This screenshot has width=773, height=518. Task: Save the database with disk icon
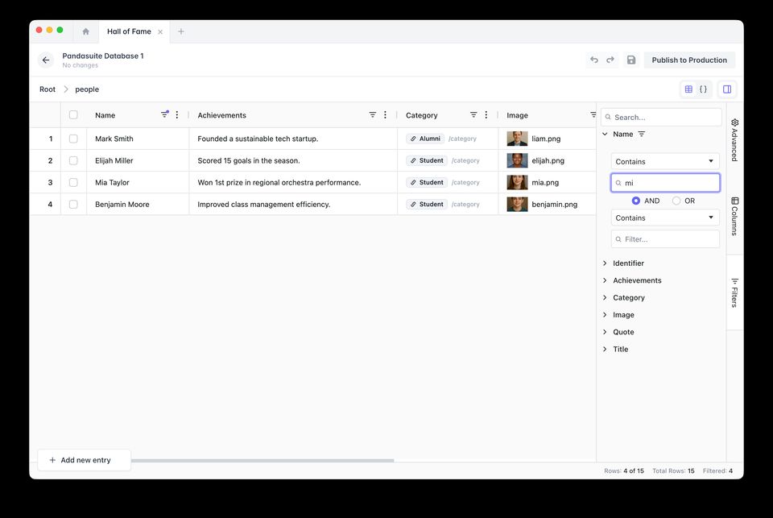(x=631, y=60)
